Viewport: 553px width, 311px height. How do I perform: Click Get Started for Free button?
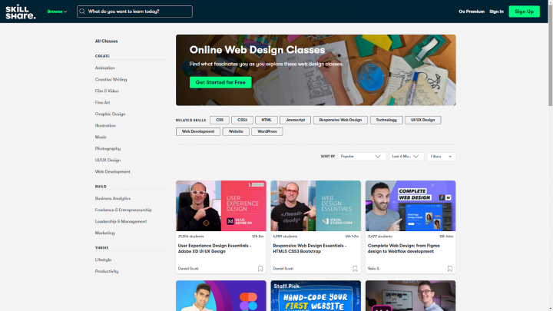pyautogui.click(x=220, y=82)
